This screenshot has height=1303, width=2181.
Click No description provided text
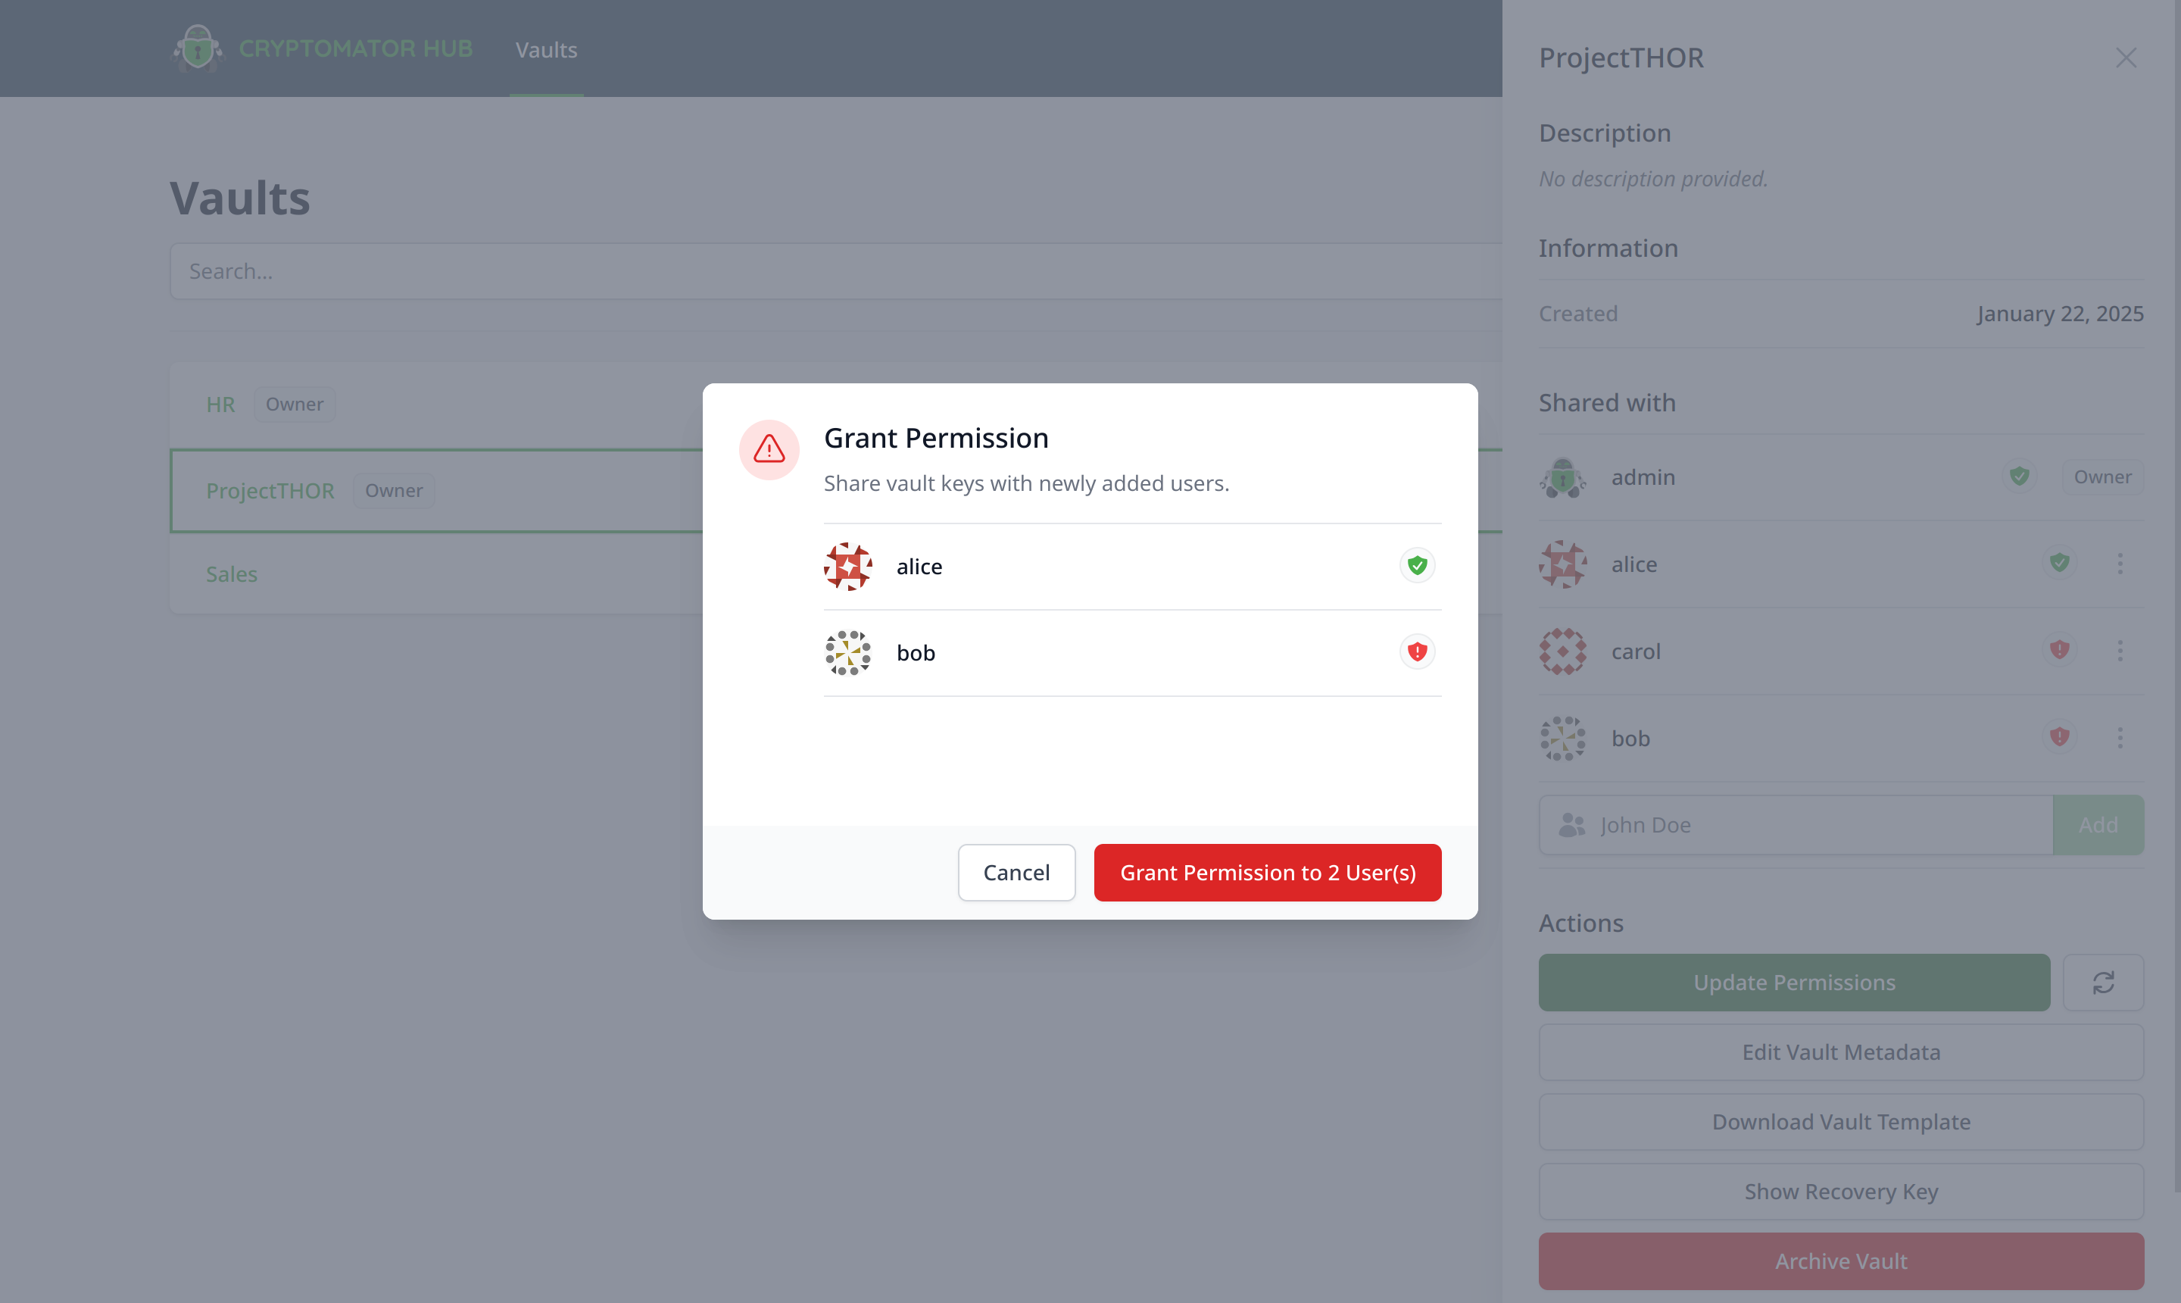[1652, 179]
